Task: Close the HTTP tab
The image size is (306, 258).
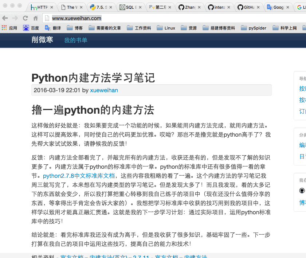Action: (52, 7)
